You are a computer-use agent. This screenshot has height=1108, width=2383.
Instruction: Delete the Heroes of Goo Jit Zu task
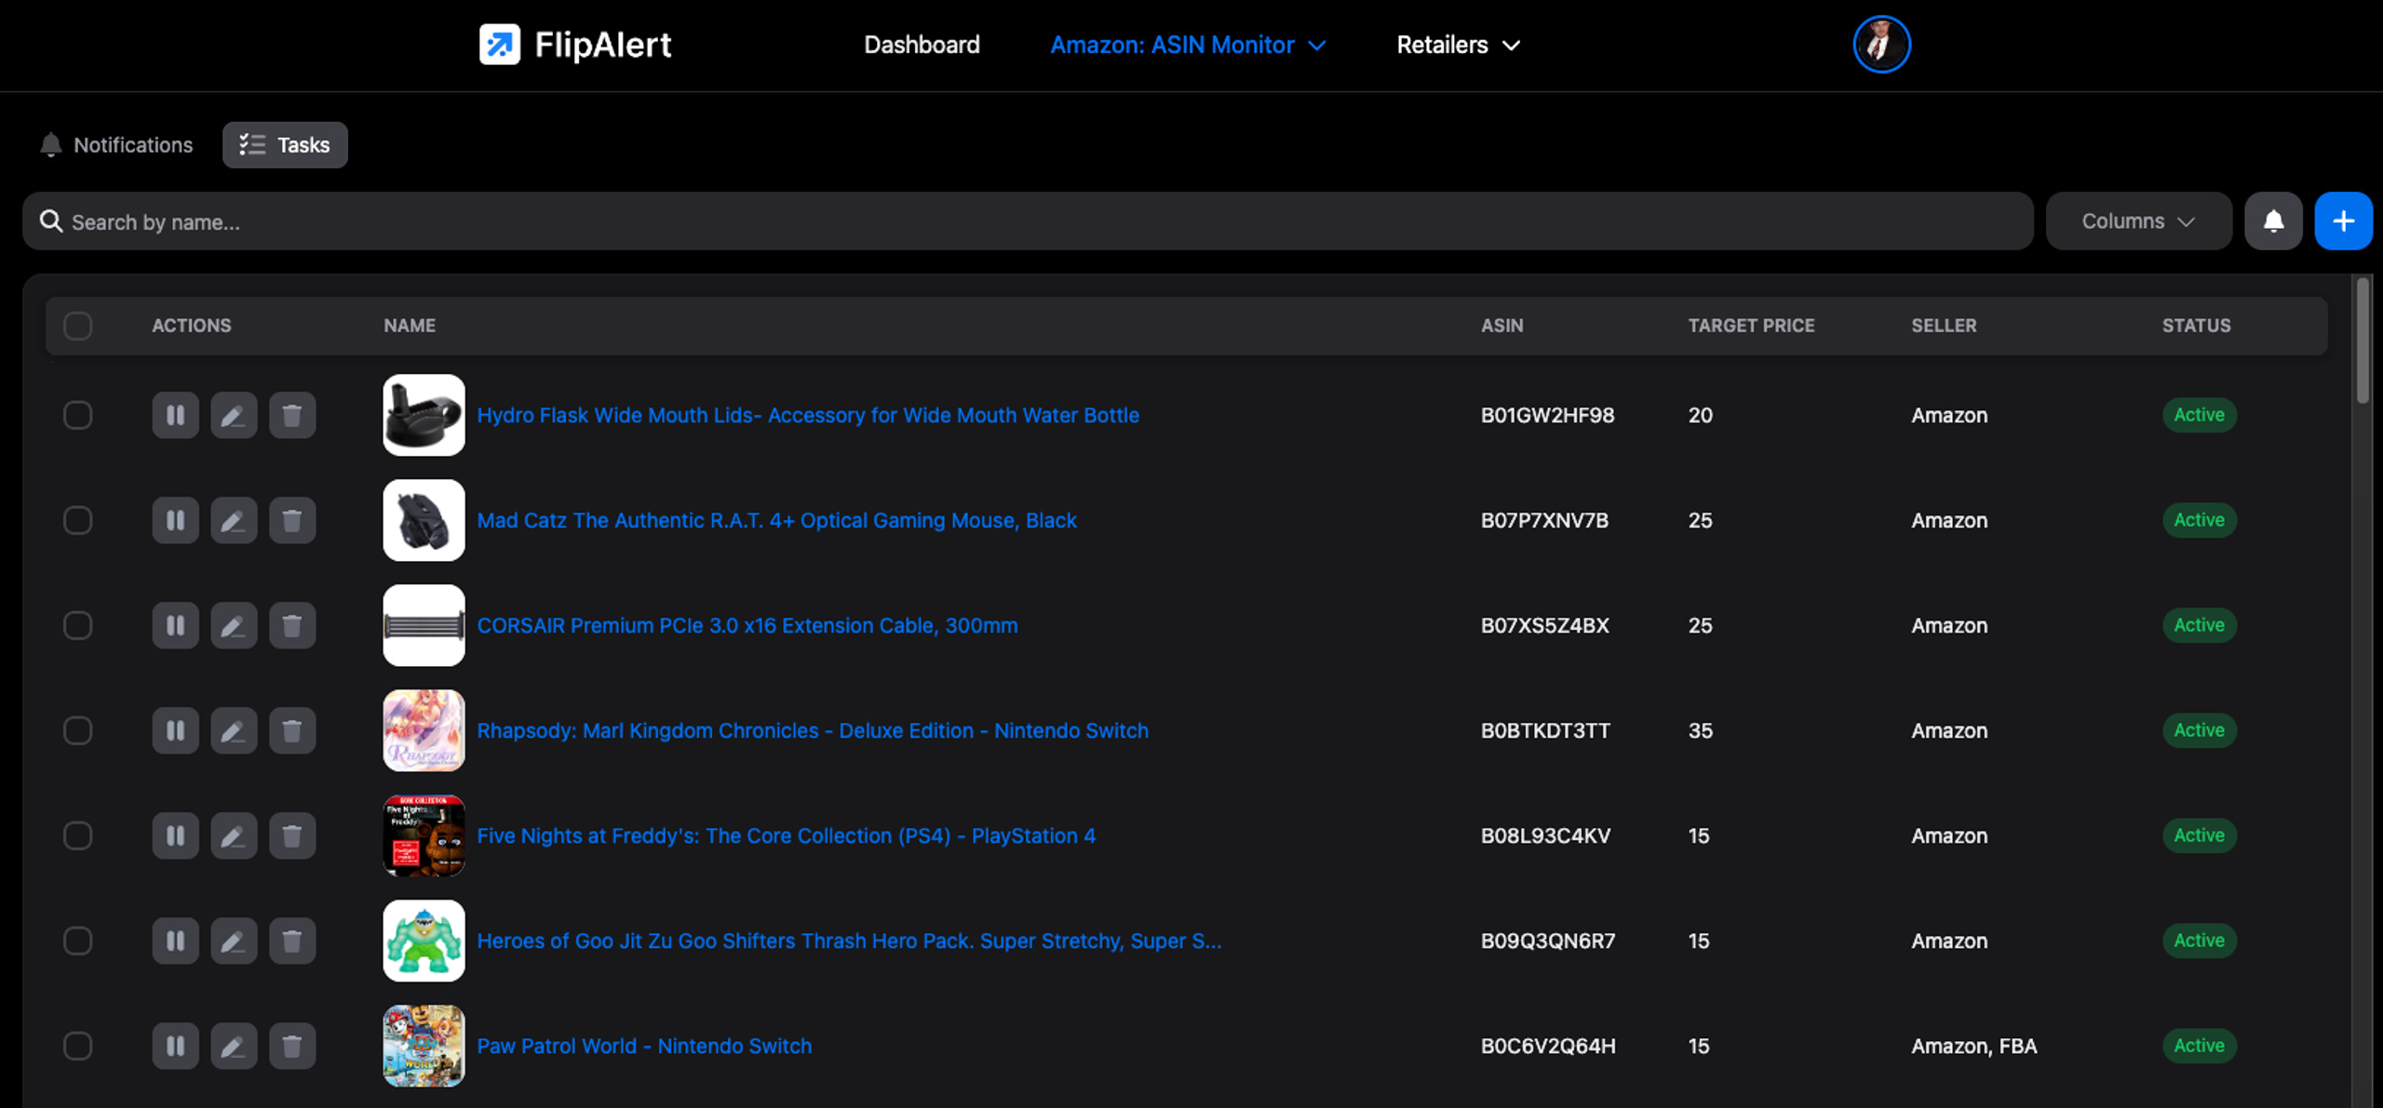click(292, 941)
